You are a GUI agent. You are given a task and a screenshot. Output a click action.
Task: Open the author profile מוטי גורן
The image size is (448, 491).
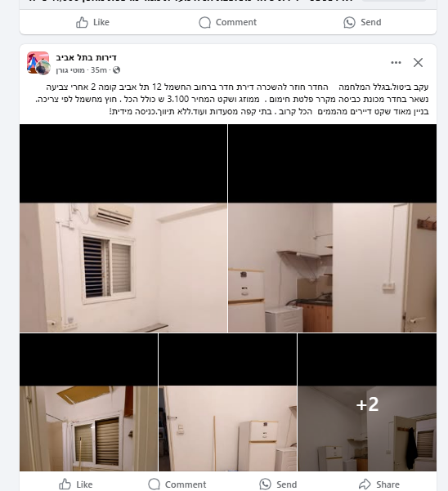70,70
